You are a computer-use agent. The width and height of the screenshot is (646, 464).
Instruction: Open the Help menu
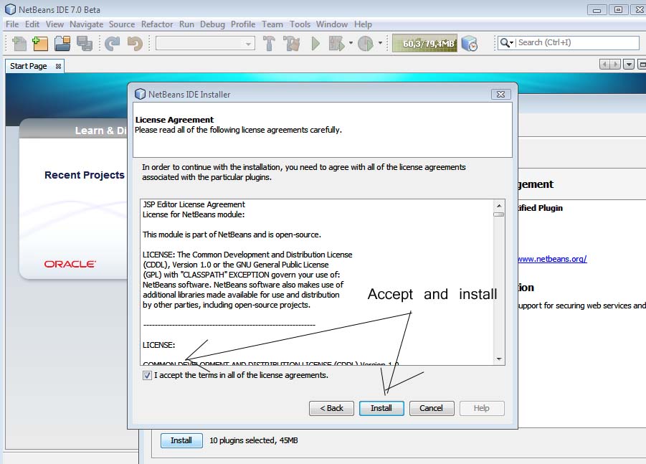tap(363, 24)
